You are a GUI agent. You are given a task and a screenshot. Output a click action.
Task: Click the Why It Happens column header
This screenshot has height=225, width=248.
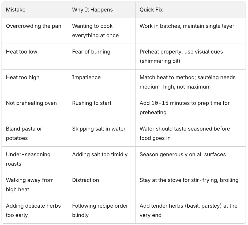pos(102,10)
